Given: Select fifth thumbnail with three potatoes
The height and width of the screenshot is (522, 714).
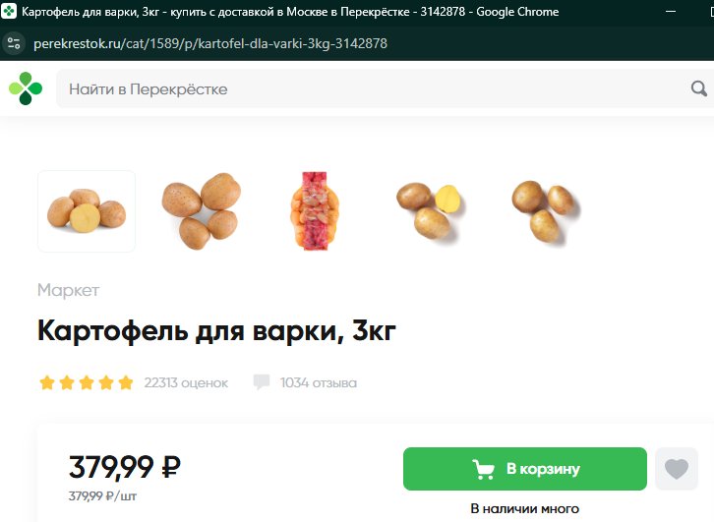Looking at the screenshot, I should point(544,211).
